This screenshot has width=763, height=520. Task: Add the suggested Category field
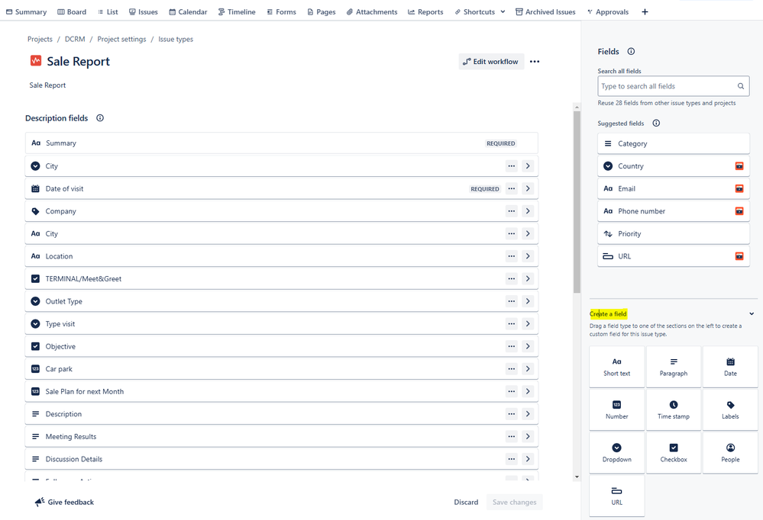(674, 144)
